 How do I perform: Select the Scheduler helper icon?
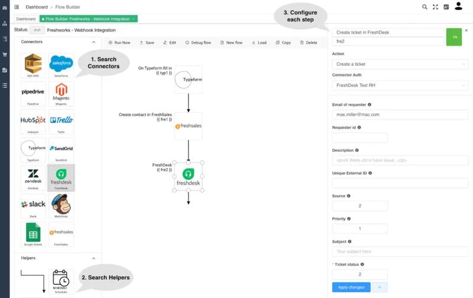(x=61, y=281)
